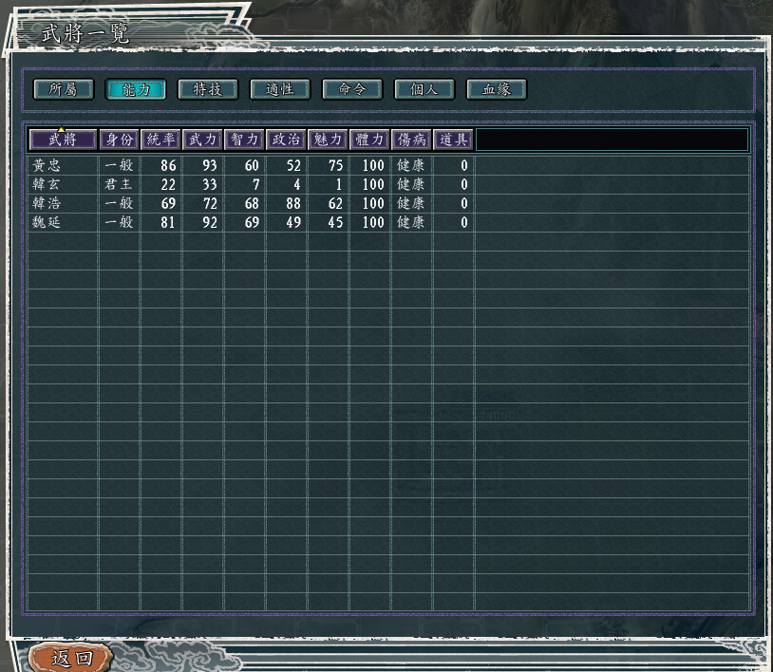Select the 能力 tab
Viewport: 773px width, 672px height.
coord(136,89)
